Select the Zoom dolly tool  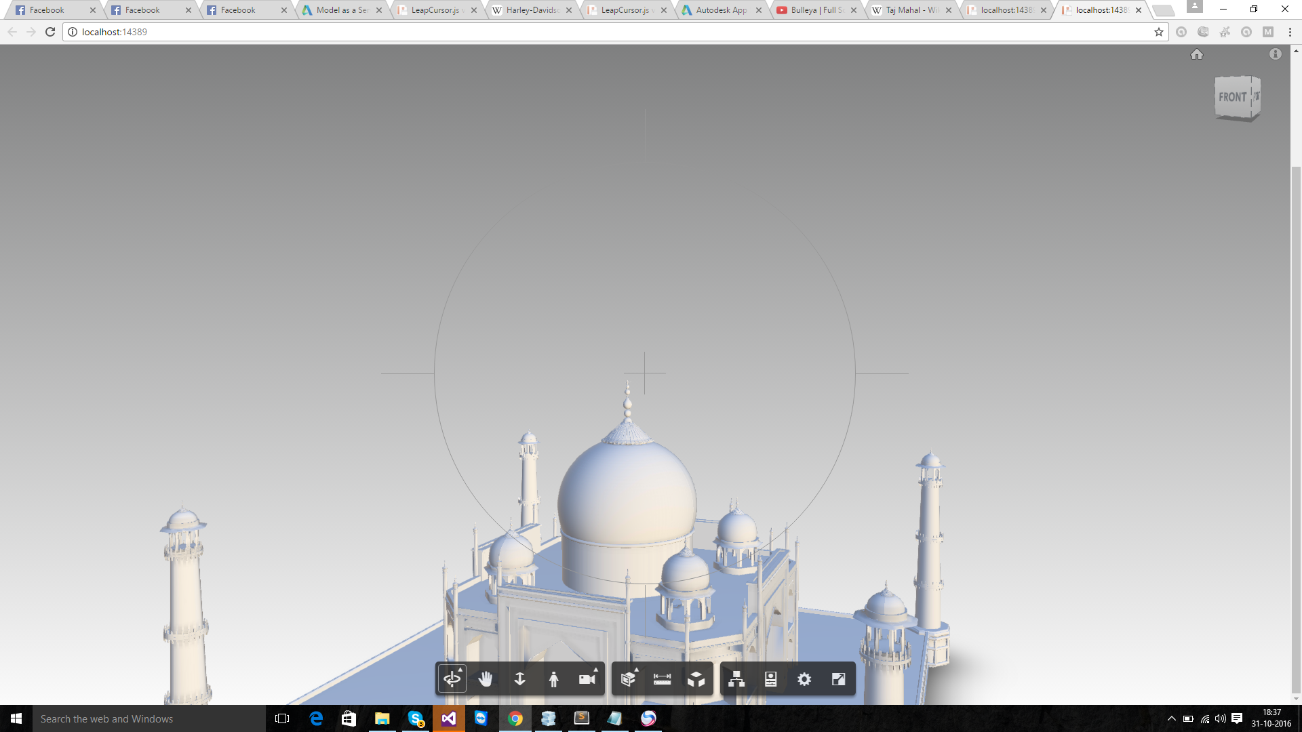click(520, 679)
